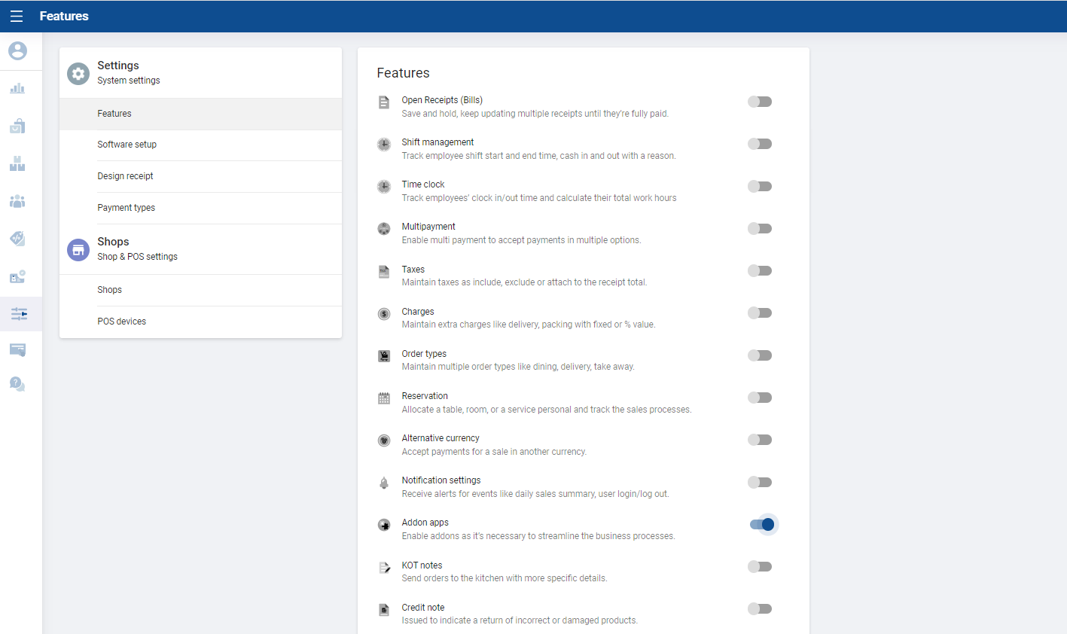Enable the Open Receipts (Bills) toggle
Viewport: 1067px width, 634px height.
tap(760, 102)
